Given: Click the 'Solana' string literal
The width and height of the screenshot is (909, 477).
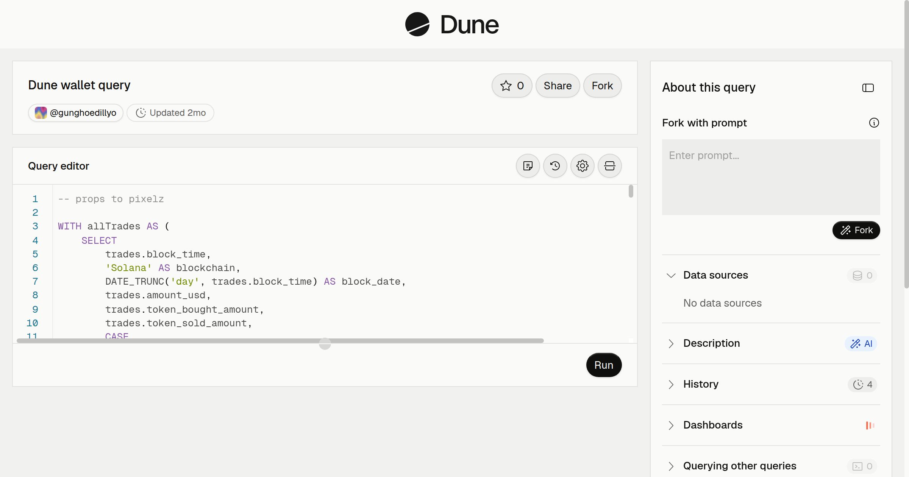Looking at the screenshot, I should pyautogui.click(x=129, y=268).
